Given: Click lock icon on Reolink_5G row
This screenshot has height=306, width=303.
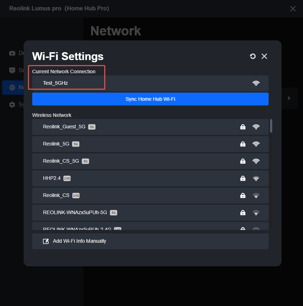Looking at the screenshot, I should point(243,144).
